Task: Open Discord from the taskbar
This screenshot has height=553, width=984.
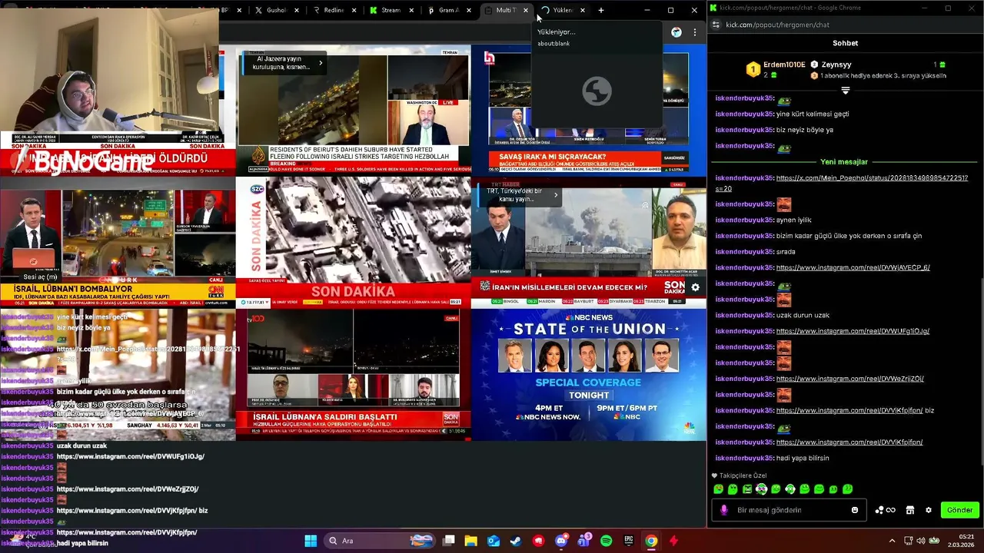Action: (x=561, y=541)
